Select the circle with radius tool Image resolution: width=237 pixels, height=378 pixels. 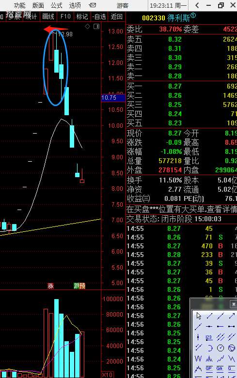[221, 348]
